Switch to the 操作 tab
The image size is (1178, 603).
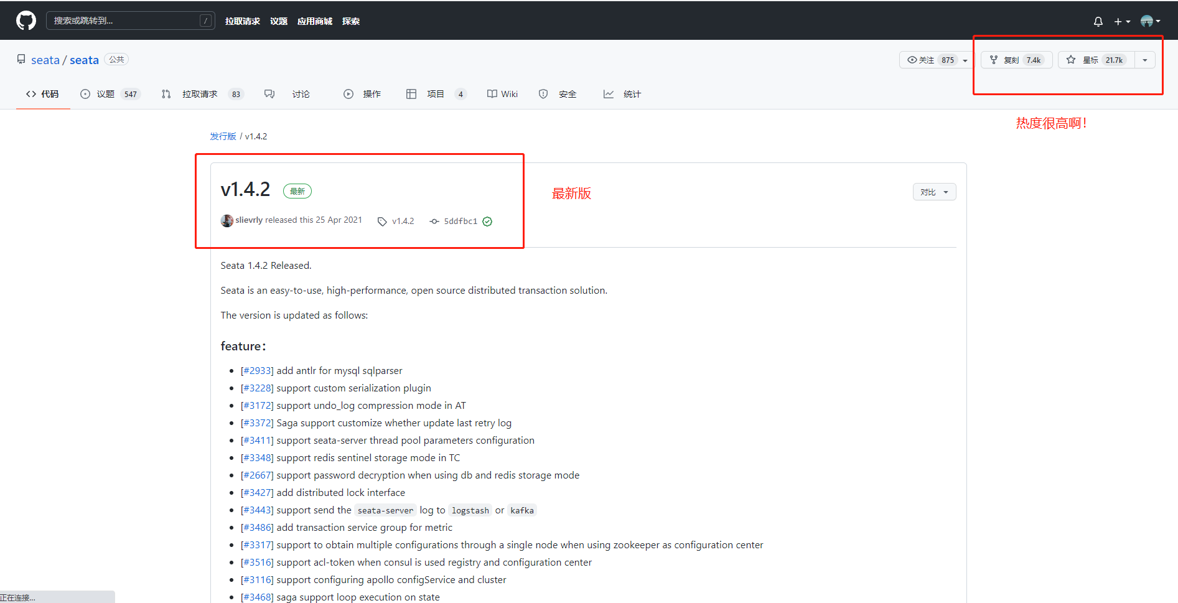pos(362,94)
